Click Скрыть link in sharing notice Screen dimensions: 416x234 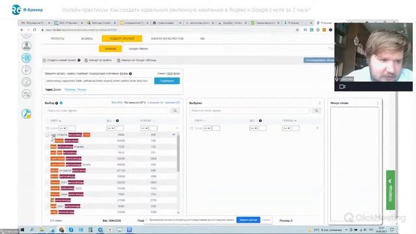pyautogui.click(x=266, y=220)
